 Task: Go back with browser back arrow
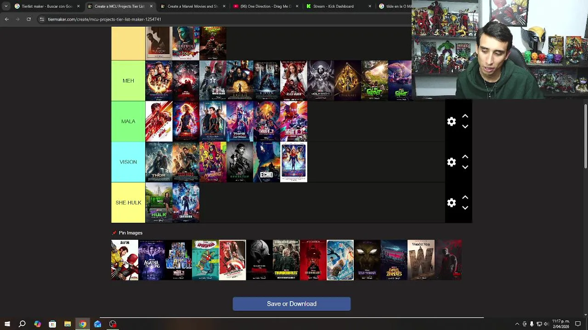tap(6, 19)
